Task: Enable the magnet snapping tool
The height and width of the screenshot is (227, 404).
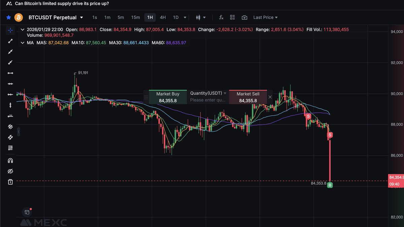Action: [10, 160]
